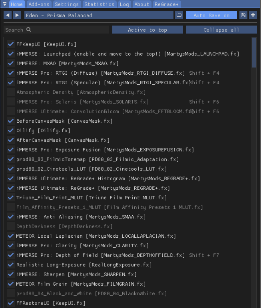Open the overlay dropdown triangle menu

pos(5,4)
